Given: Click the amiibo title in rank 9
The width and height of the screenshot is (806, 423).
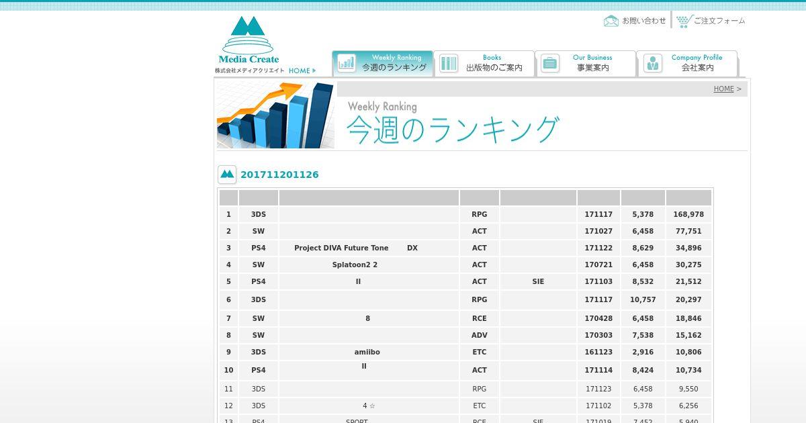Looking at the screenshot, I should (367, 352).
